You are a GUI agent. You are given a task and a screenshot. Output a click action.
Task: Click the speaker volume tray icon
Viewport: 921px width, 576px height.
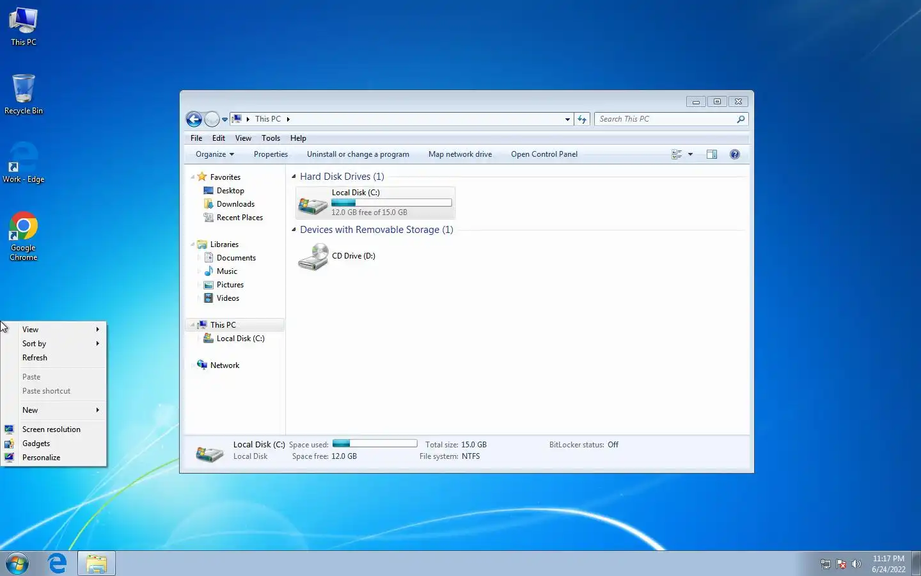coord(856,564)
